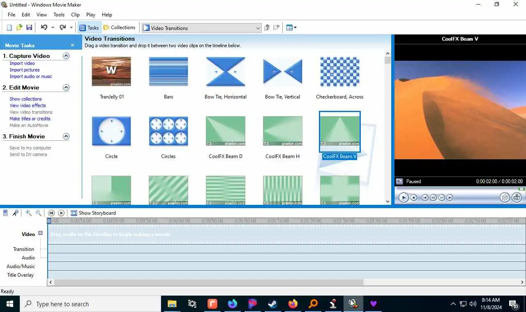This screenshot has height=312, width=526.
Task: Create a new collection folder
Action: (277, 28)
